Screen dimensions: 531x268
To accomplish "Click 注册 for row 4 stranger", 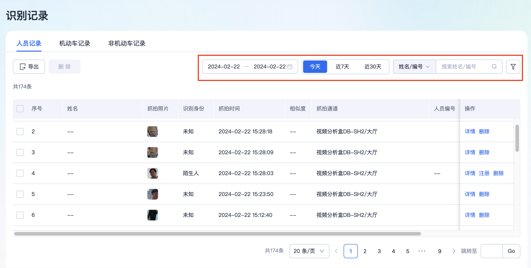I will point(484,173).
